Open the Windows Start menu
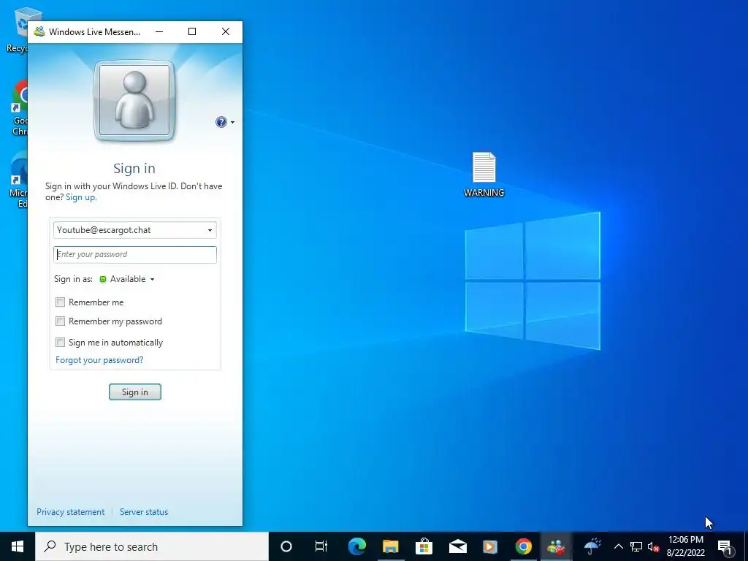Screen dimensions: 748x561 point(18,546)
